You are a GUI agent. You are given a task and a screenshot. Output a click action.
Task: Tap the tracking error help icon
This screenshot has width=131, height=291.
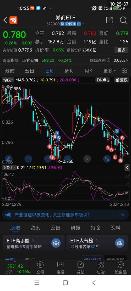(x=108, y=60)
